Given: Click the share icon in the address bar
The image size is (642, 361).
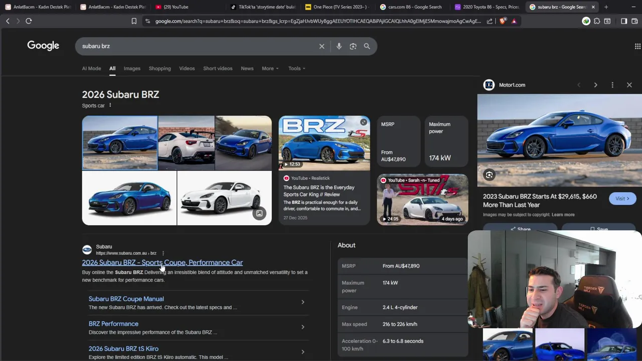Looking at the screenshot, I should [x=490, y=21].
